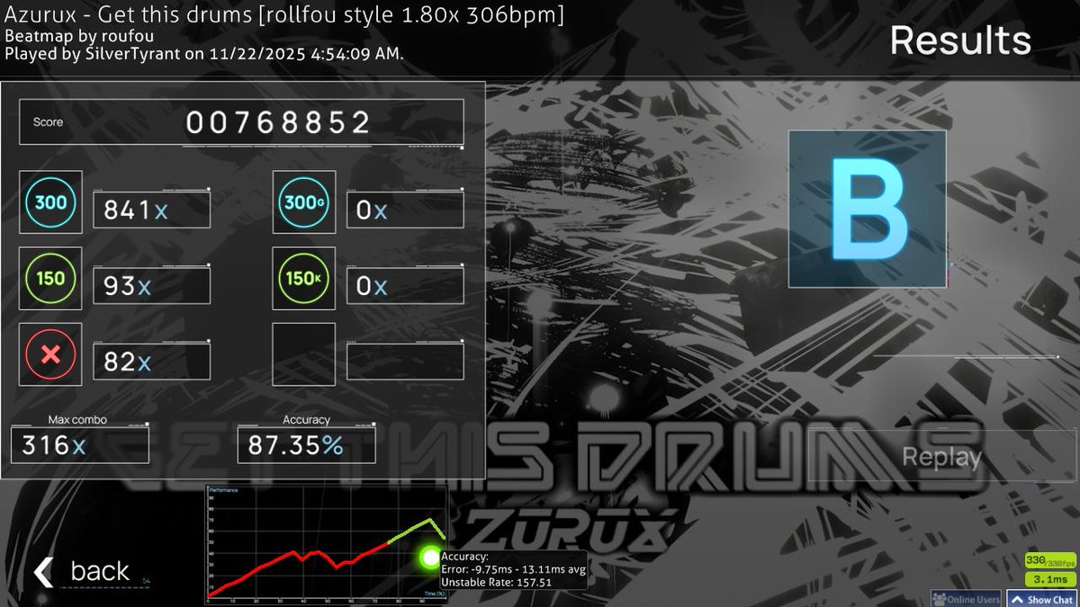Click the Accuracy label above the percentage
Screen dimensions: 1080x607
pos(306,420)
